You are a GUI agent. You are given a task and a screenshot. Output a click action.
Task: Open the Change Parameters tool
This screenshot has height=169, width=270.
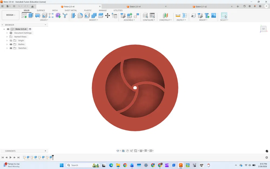pyautogui.click(x=114, y=15)
